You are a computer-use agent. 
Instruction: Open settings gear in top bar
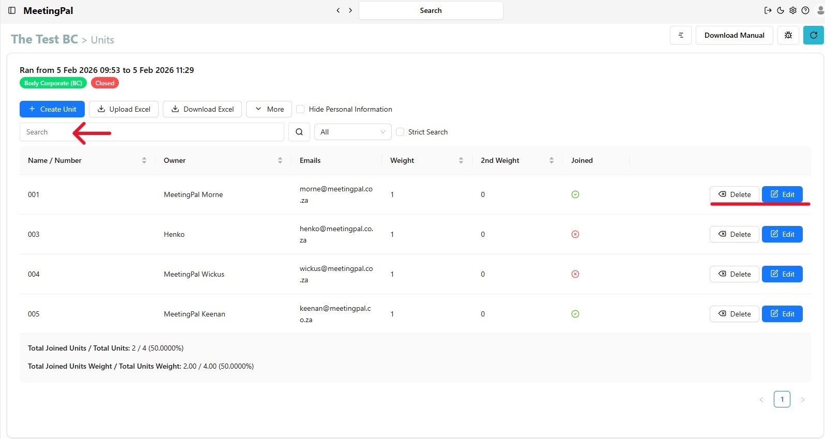point(793,10)
